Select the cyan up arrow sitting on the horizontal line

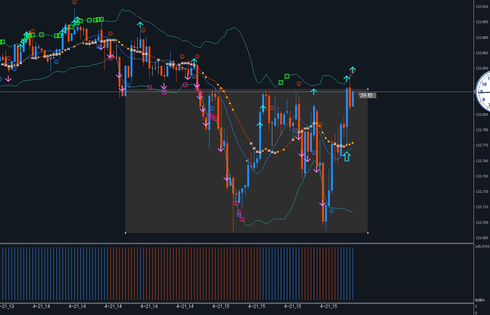[313, 91]
